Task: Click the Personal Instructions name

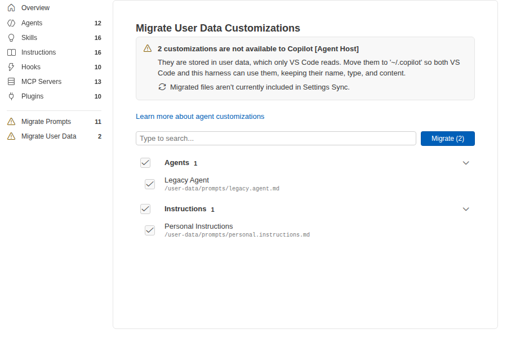Action: [198, 226]
